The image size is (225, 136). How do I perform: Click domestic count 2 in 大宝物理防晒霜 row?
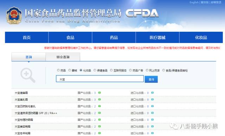click(95, 120)
